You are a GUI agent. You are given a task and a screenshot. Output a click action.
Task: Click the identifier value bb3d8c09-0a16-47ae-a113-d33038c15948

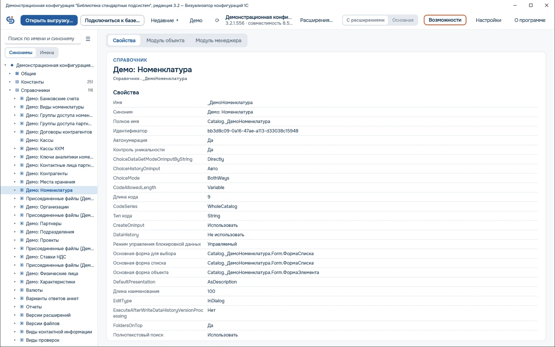click(253, 131)
